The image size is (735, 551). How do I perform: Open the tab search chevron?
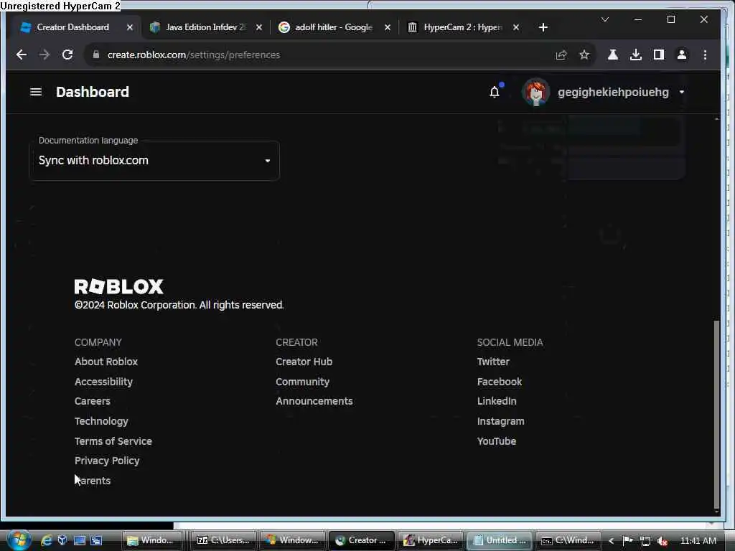coord(605,19)
